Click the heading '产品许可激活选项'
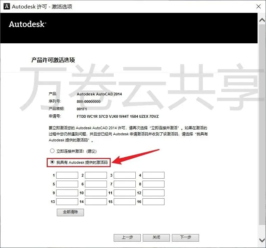This screenshot has height=248, width=266. pyautogui.click(x=53, y=60)
